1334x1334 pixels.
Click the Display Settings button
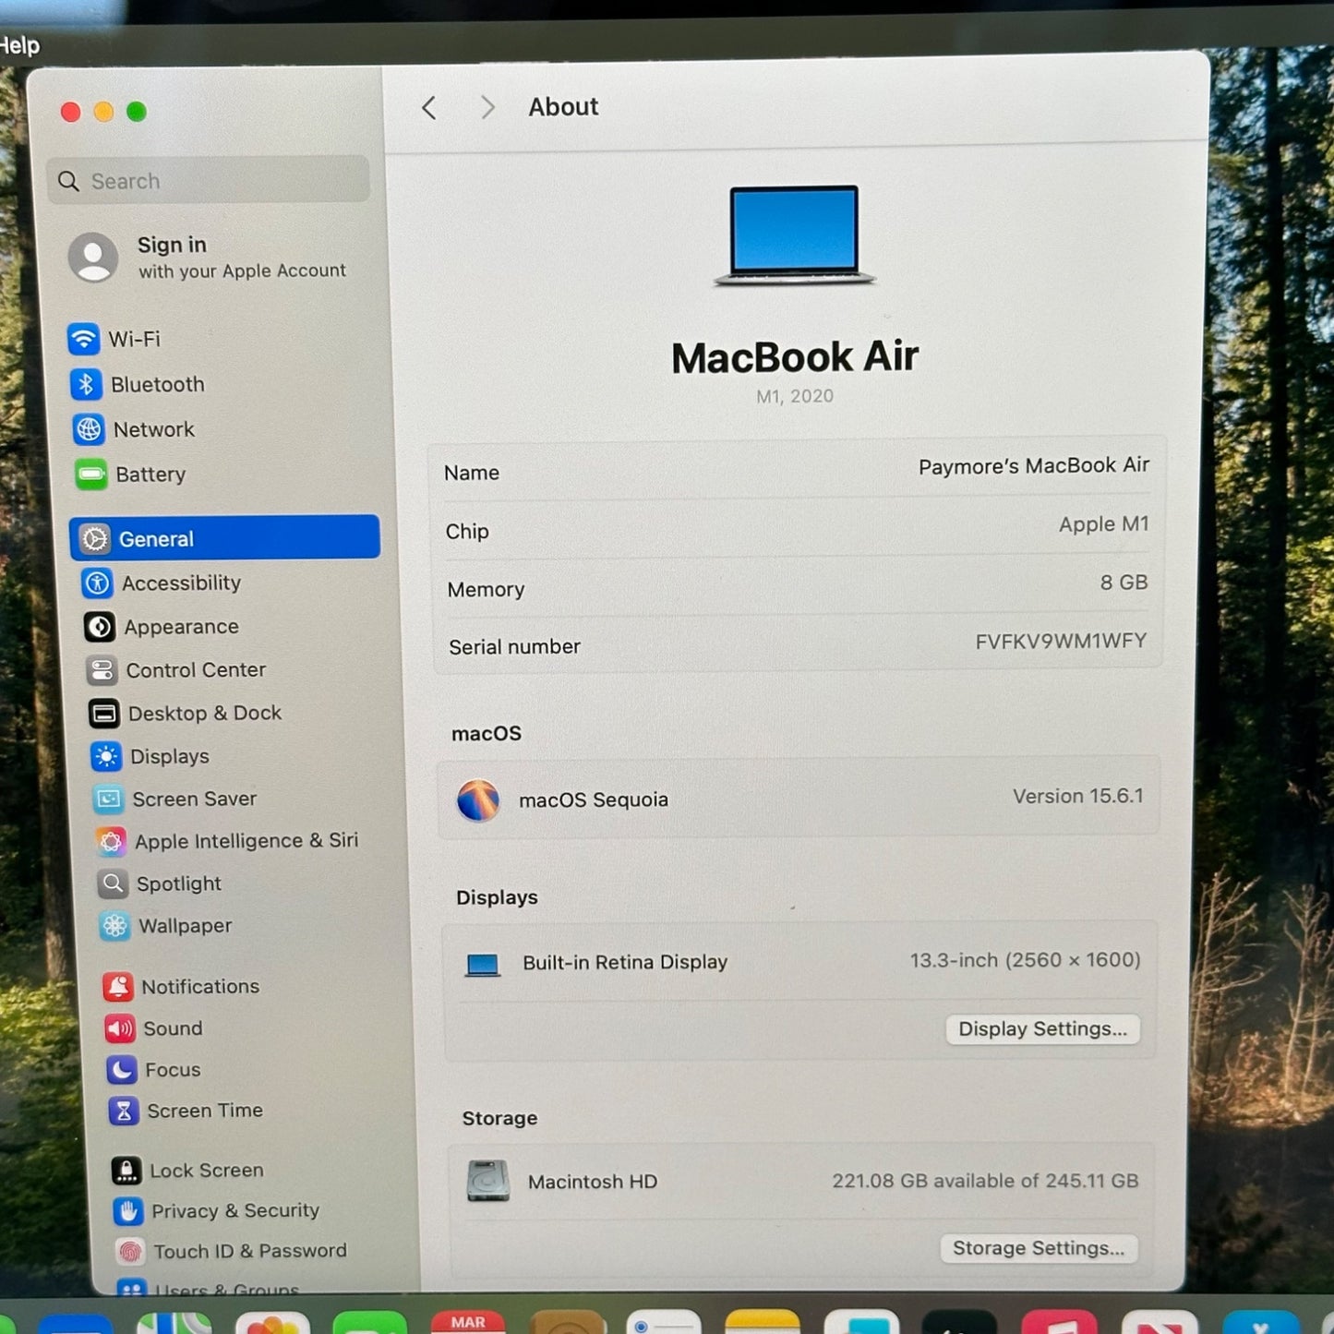tap(1042, 1029)
